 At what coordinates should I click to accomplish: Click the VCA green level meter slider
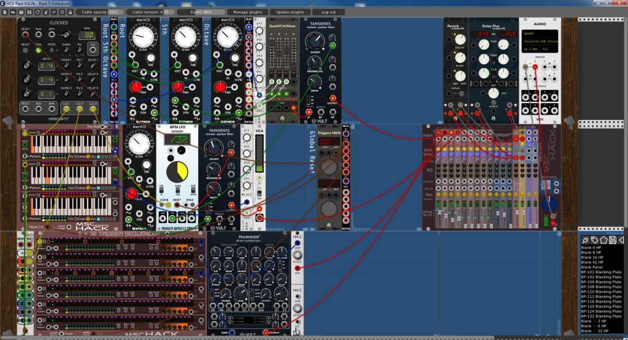click(259, 153)
